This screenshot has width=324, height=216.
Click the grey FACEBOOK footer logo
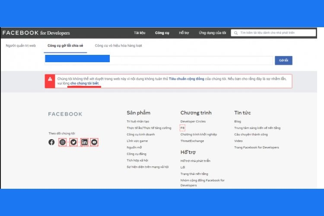pyautogui.click(x=65, y=114)
